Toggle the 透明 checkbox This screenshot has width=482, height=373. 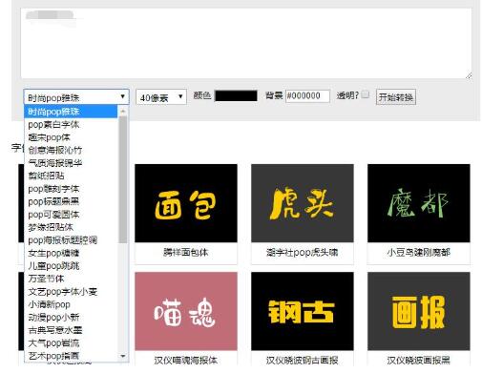pyautogui.click(x=366, y=94)
